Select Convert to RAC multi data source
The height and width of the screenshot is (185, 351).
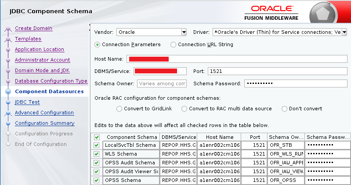(185, 109)
